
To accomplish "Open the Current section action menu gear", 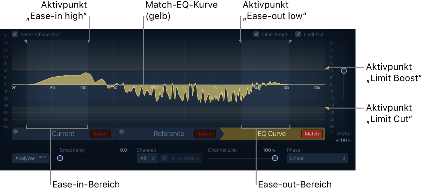I will pyautogui.click(x=15, y=131).
